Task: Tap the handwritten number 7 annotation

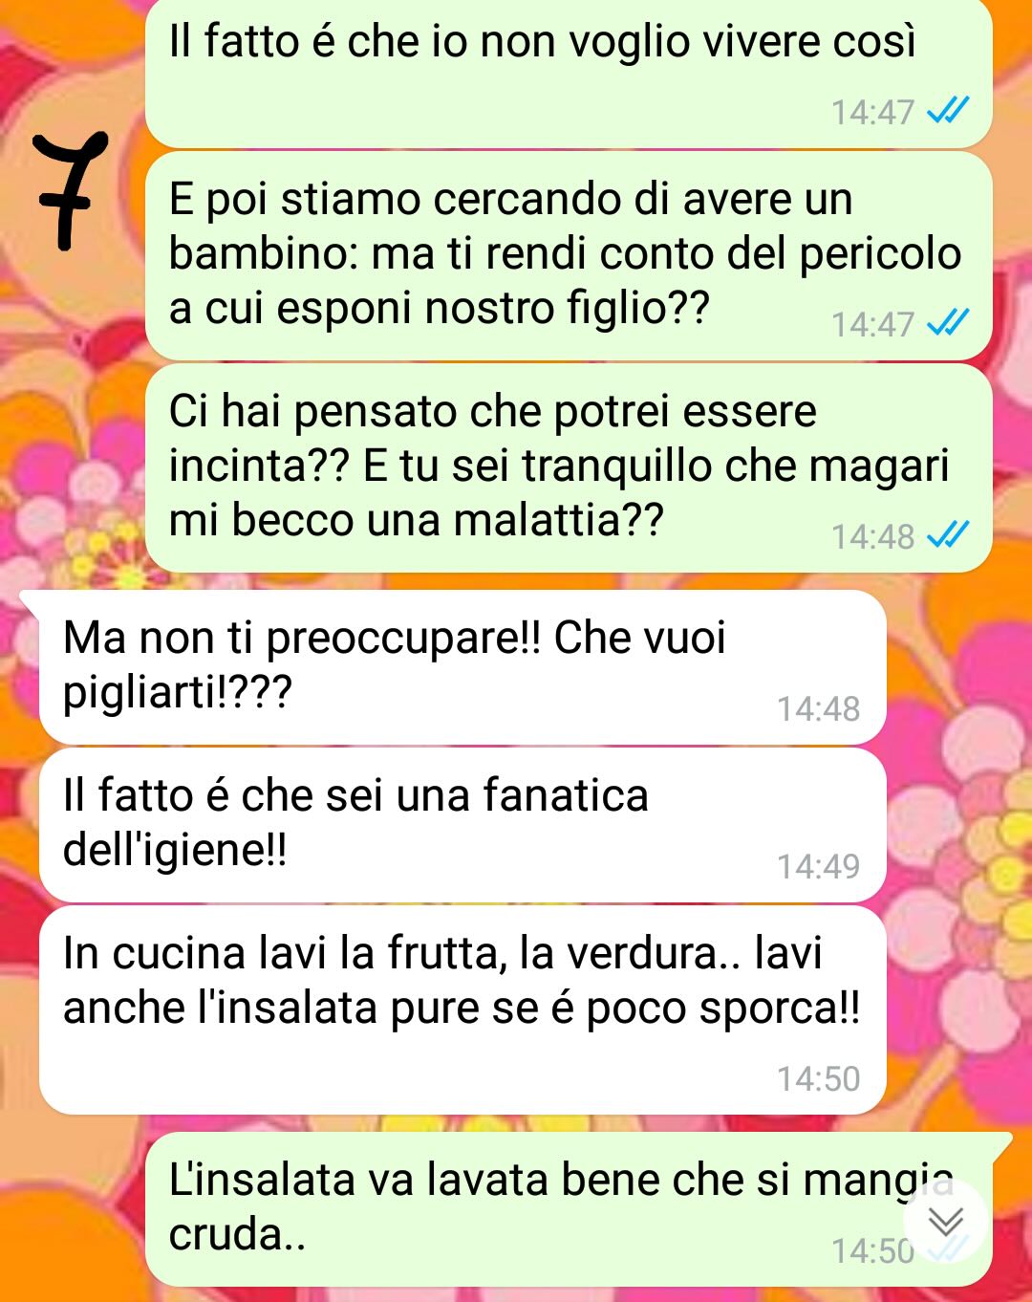Action: (71, 189)
